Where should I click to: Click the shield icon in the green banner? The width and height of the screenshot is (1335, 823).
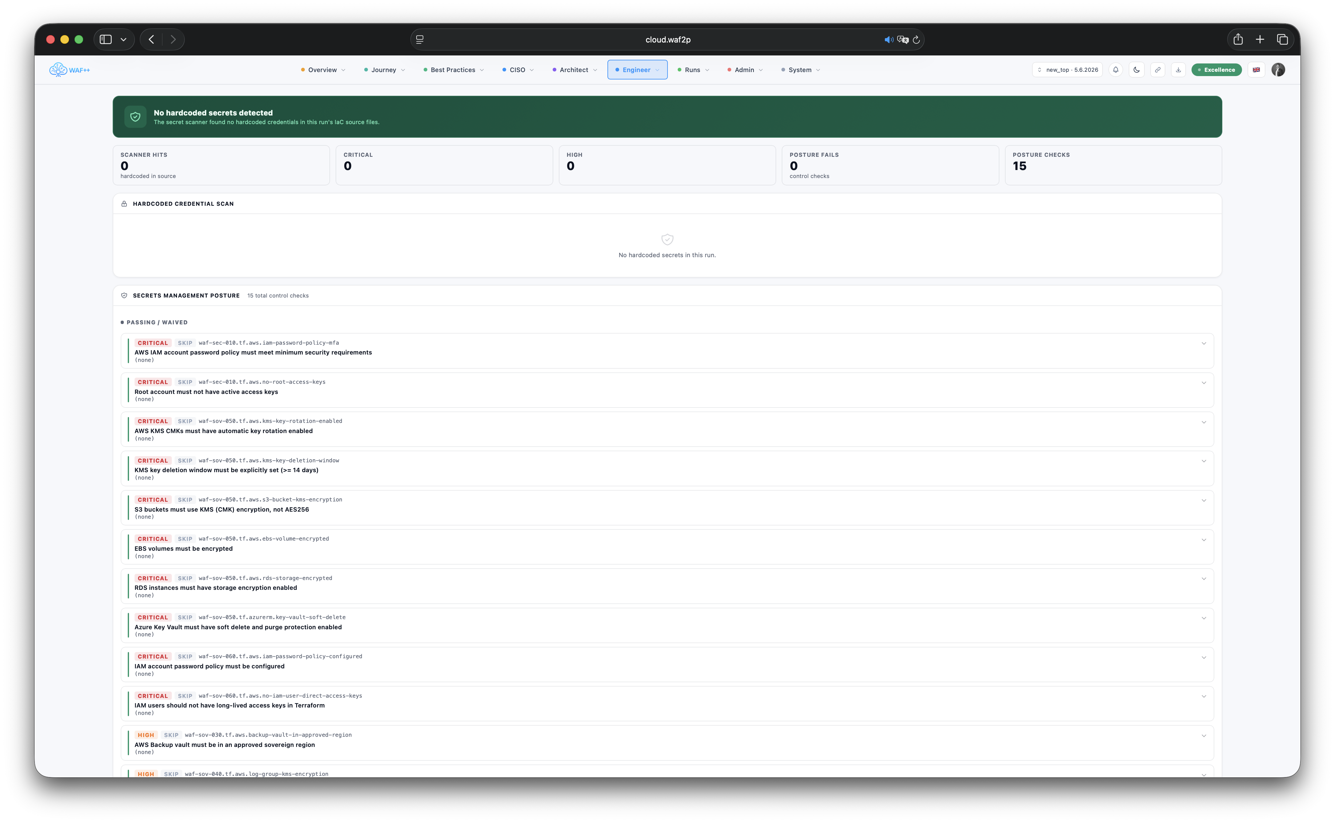(135, 117)
